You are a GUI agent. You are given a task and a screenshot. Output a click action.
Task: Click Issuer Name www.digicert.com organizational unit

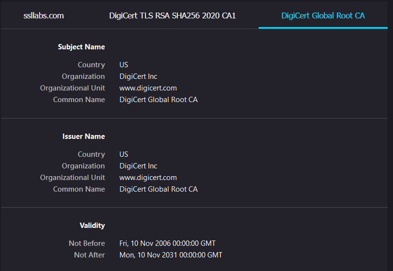point(148,178)
